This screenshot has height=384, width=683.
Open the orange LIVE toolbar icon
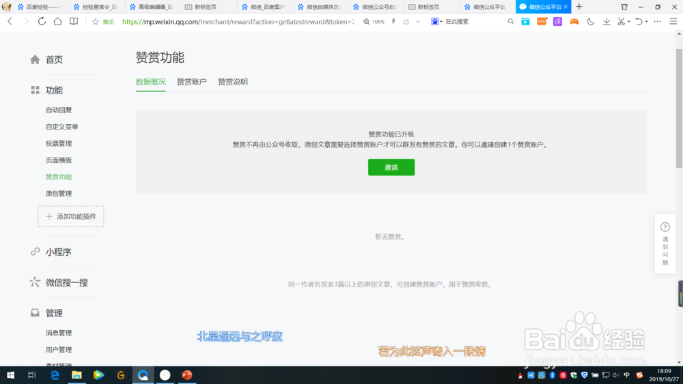(542, 21)
